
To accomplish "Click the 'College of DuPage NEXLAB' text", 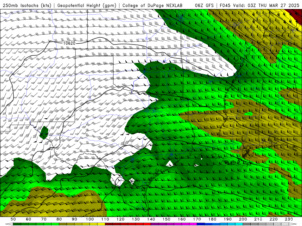I will pos(153,5).
